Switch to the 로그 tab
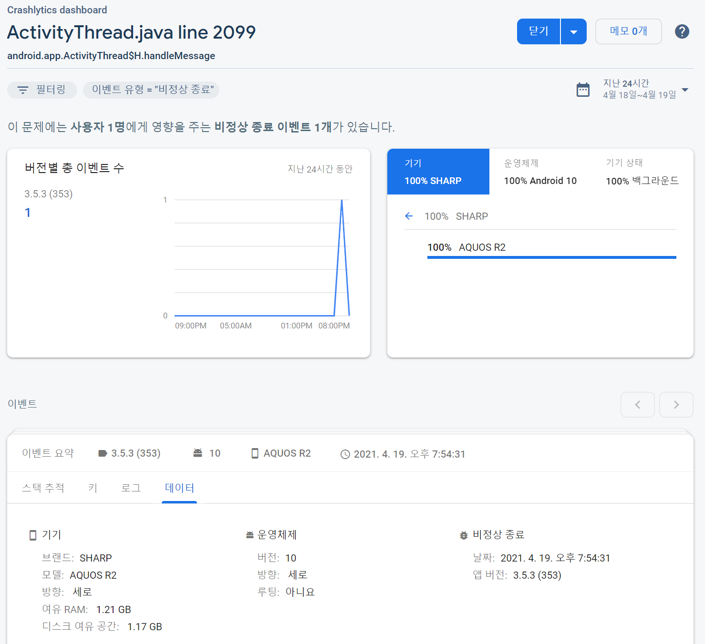The height and width of the screenshot is (644, 705). click(x=131, y=488)
